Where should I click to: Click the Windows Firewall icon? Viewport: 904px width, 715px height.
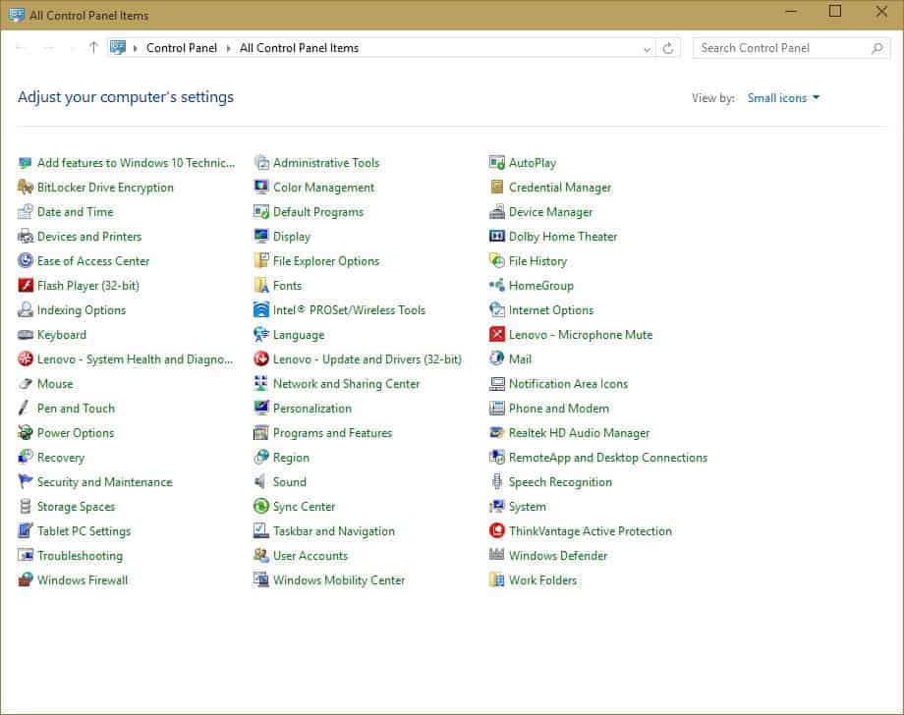(26, 580)
